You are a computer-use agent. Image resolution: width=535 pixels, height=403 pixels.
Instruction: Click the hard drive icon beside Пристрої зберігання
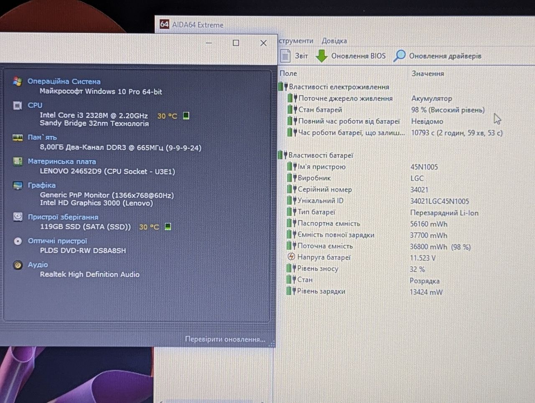[18, 217]
